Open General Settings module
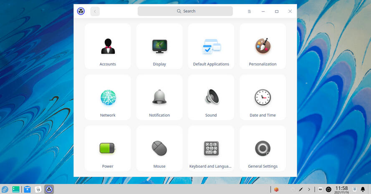 pos(262,149)
